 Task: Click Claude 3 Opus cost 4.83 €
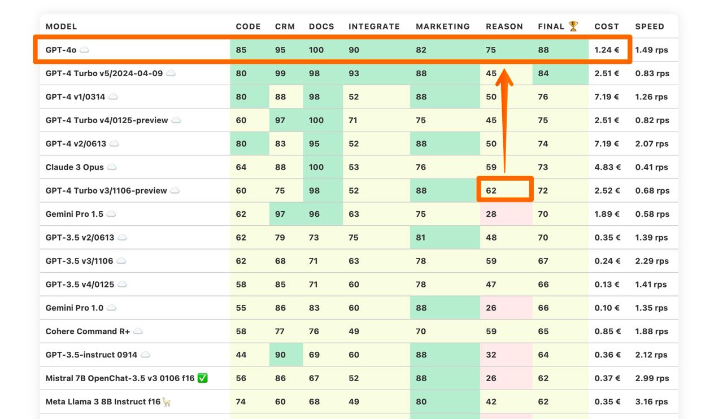click(608, 167)
